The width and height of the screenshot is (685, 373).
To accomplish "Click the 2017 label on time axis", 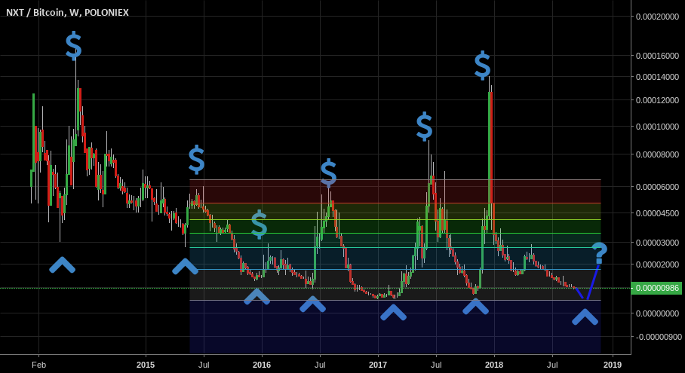I will 378,364.
